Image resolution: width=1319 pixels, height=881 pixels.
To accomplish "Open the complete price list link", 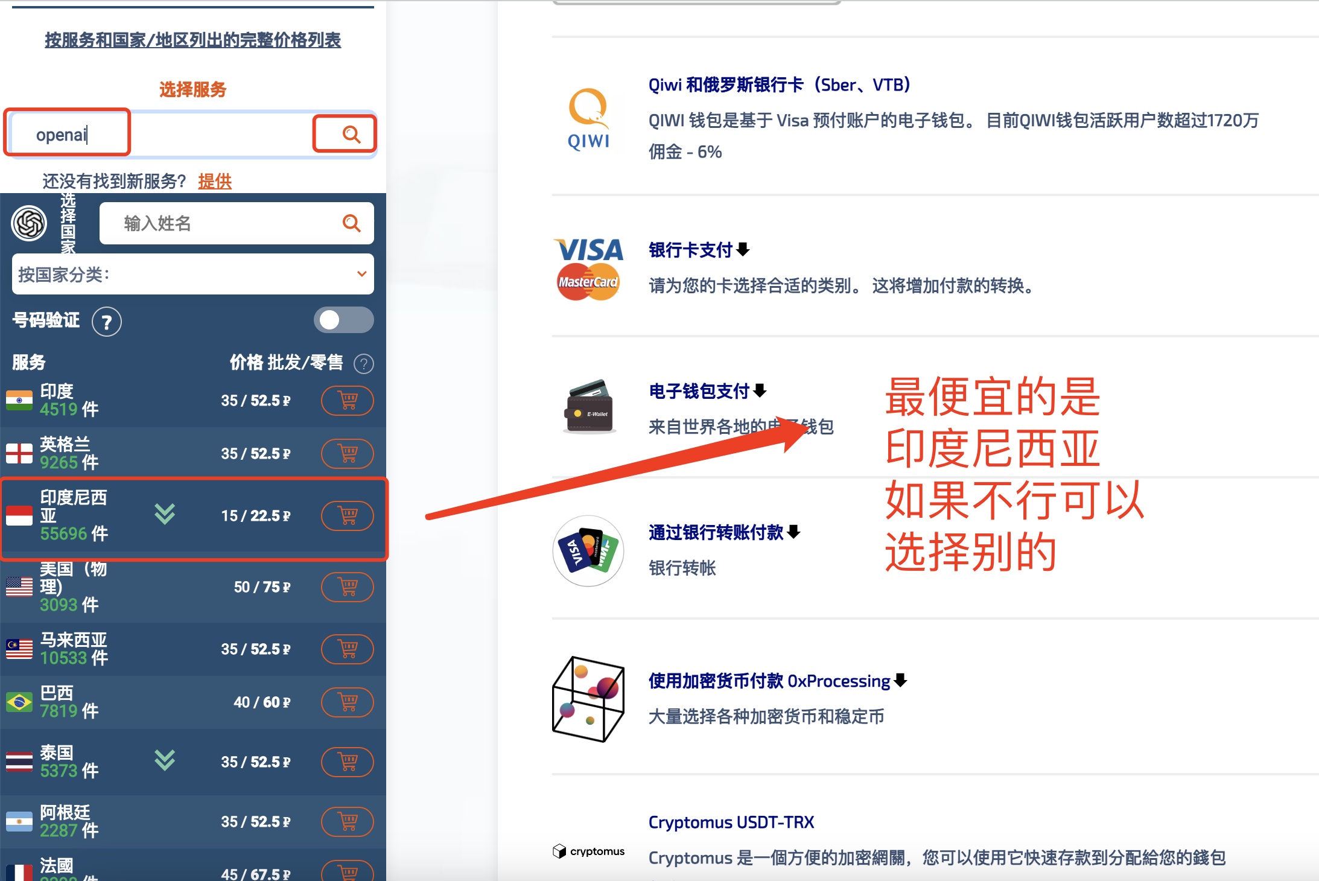I will 193,40.
